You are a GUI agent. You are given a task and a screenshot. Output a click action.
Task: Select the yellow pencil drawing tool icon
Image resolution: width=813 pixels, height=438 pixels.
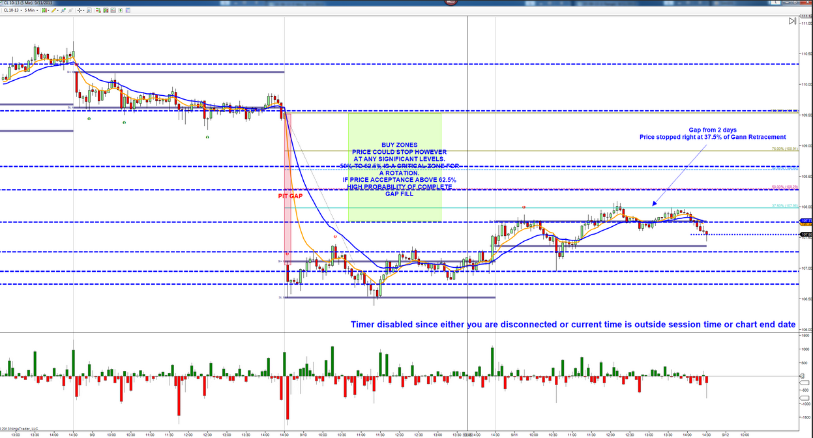click(53, 10)
